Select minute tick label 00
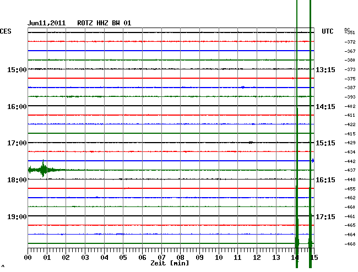358x272 pixels. click(x=28, y=257)
